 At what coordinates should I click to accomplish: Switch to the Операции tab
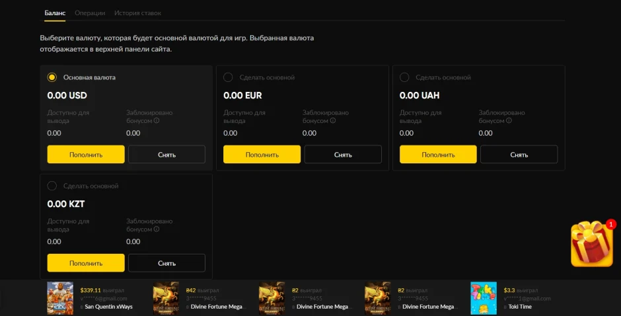(90, 13)
